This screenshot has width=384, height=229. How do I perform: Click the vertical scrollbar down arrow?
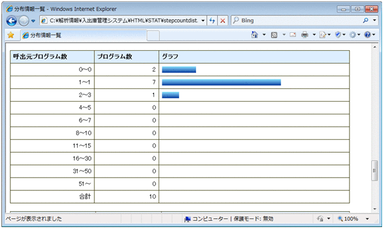(374, 209)
